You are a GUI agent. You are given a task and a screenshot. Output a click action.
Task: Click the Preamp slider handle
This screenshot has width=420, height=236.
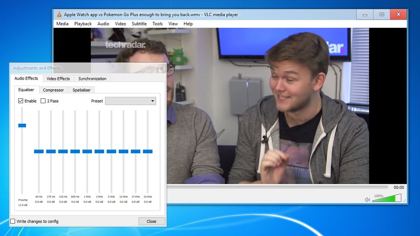(22, 125)
